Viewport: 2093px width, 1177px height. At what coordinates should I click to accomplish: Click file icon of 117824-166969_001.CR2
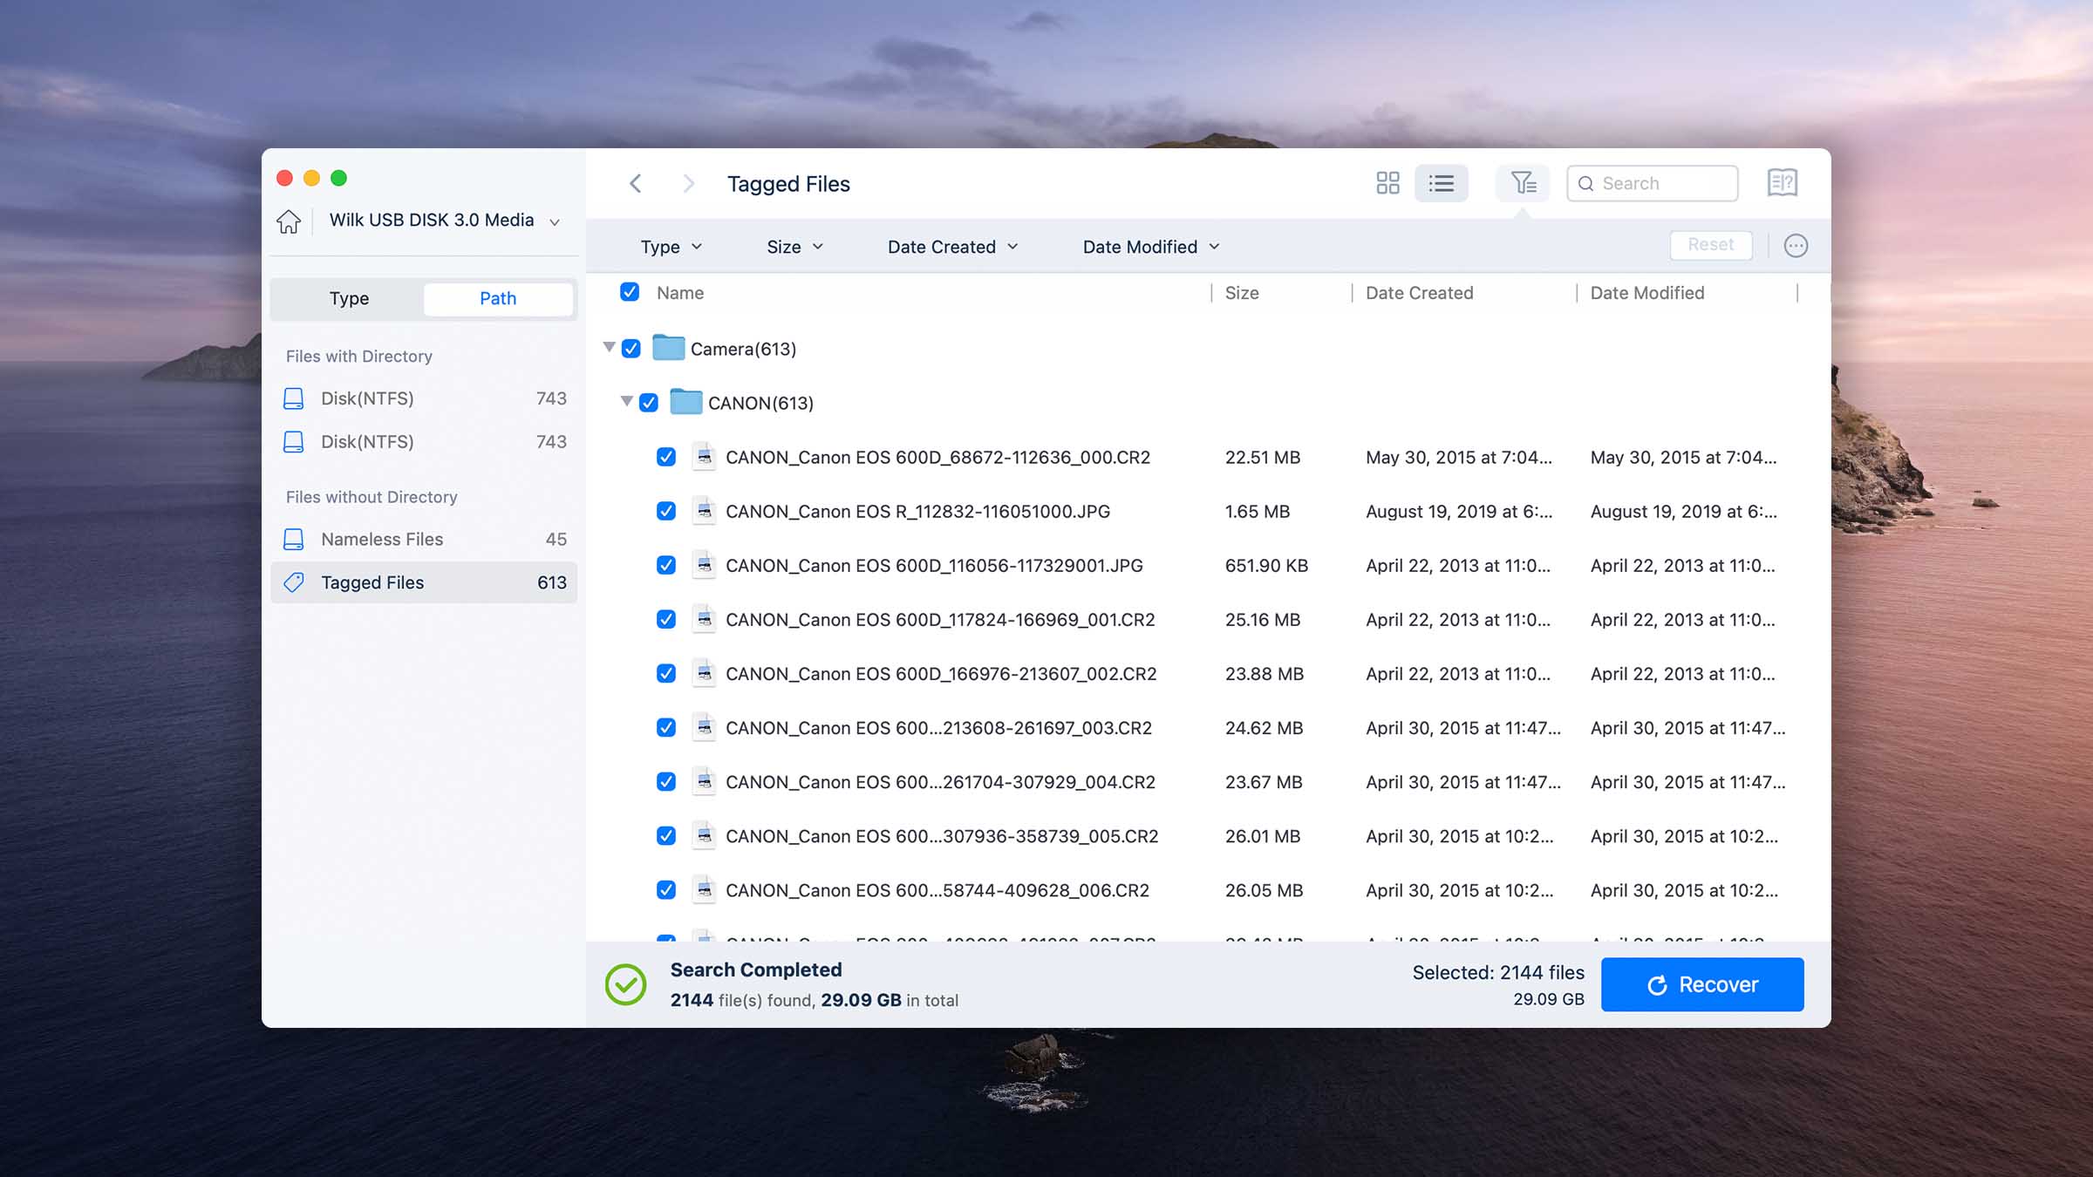click(704, 619)
